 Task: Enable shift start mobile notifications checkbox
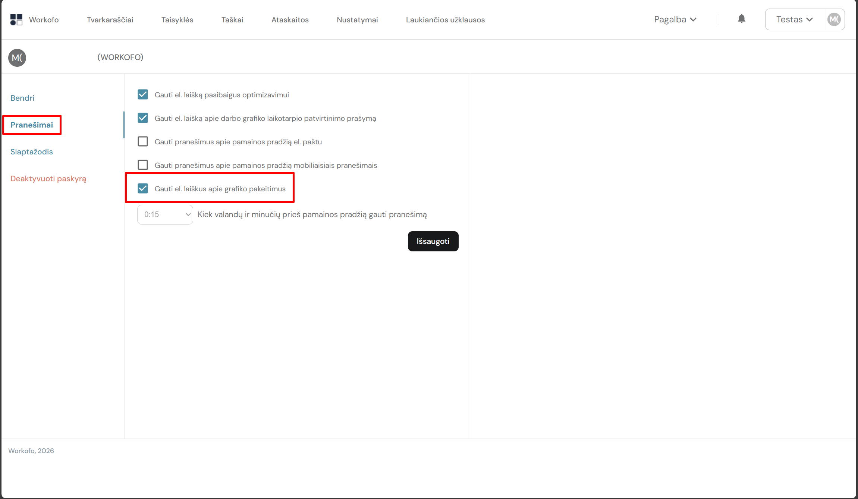[x=143, y=165]
